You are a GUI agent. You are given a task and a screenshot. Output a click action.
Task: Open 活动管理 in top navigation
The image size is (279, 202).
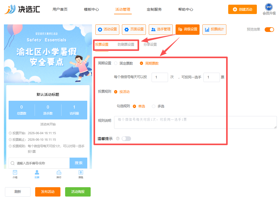point(123,9)
